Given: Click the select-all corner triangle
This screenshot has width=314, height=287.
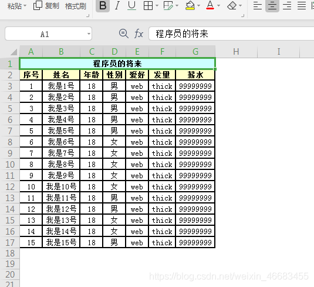Looking at the screenshot, I should pos(13,52).
